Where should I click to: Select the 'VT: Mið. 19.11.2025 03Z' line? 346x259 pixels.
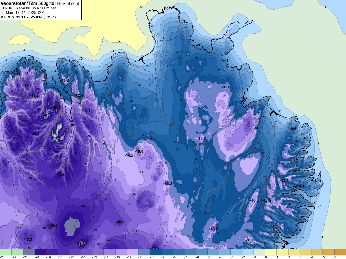[21, 17]
